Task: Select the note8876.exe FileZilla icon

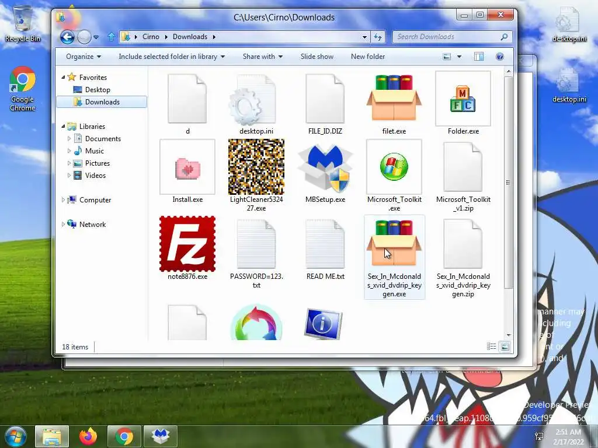Action: click(x=187, y=244)
